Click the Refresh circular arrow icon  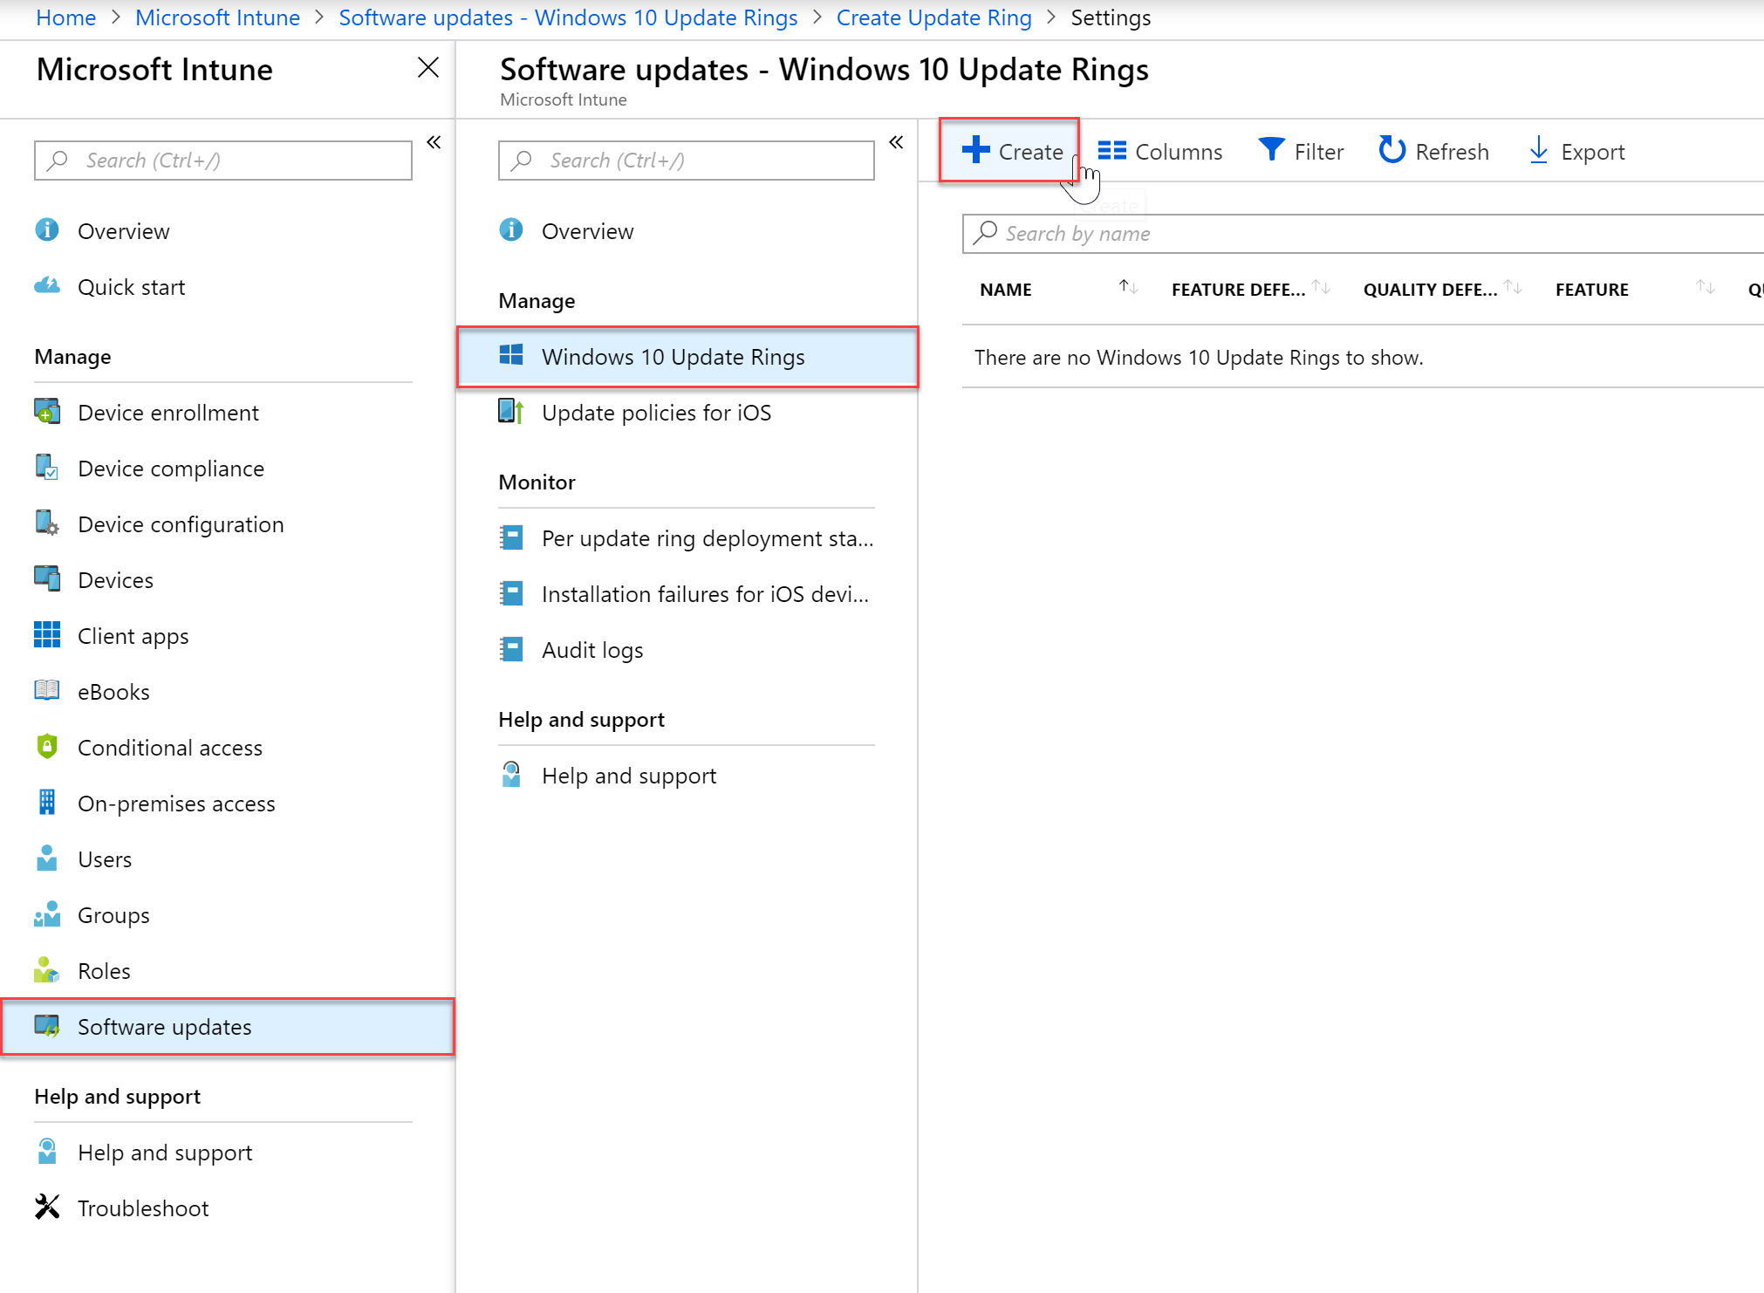click(1391, 150)
